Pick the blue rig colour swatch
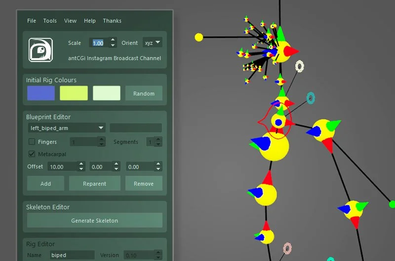The width and height of the screenshot is (395, 261). pos(41,93)
